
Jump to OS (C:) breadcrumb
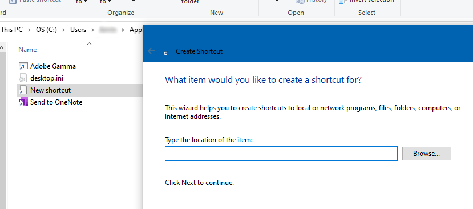coord(46,30)
